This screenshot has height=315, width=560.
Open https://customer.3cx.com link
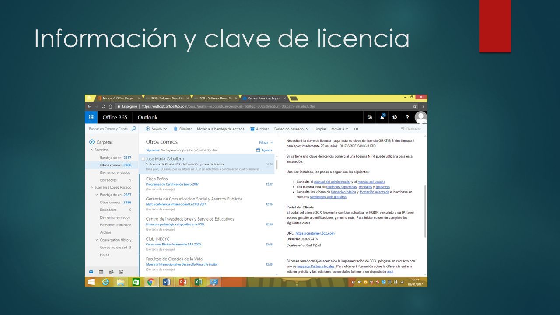point(315,233)
